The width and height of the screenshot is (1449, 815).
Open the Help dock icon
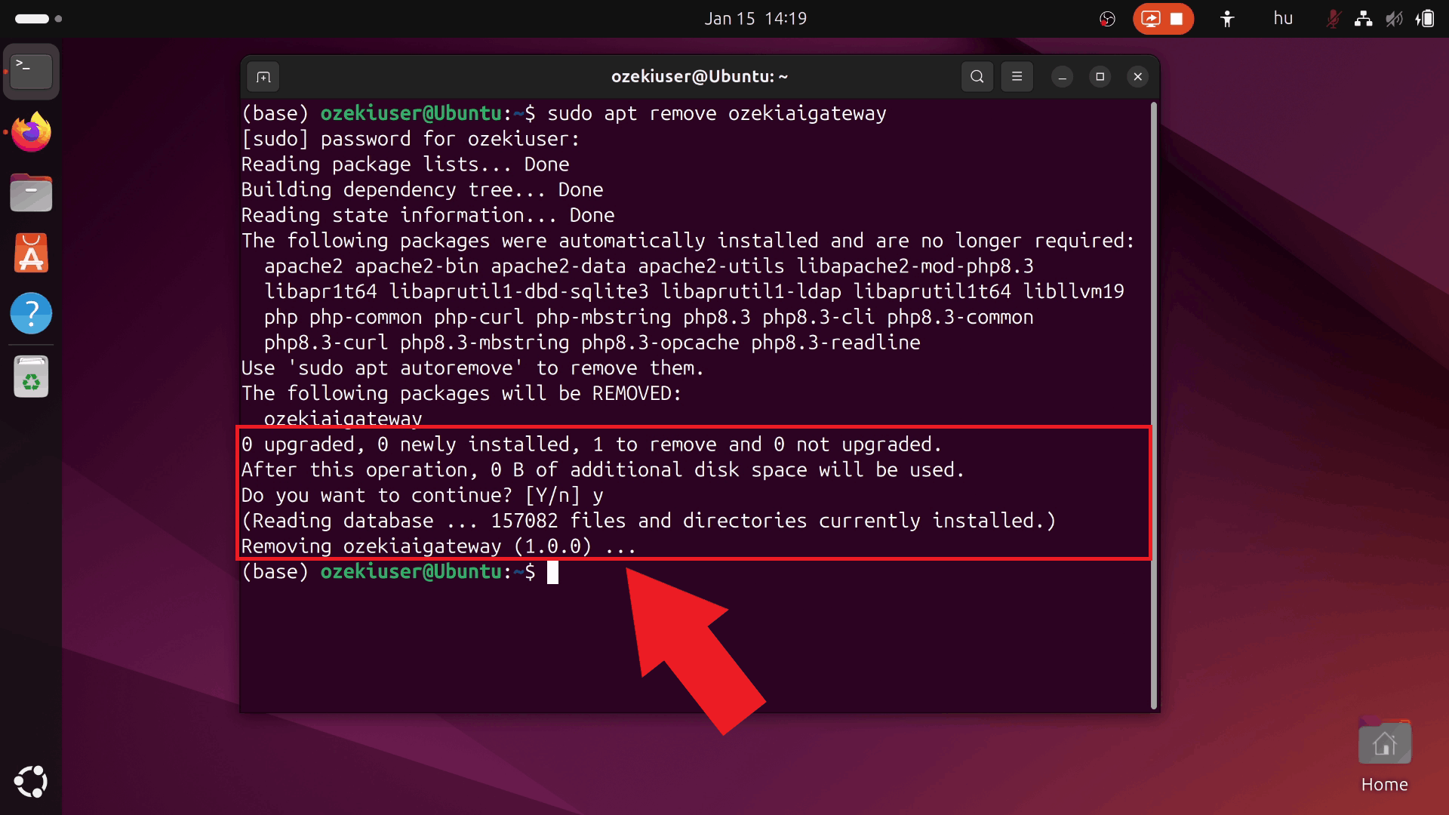tap(31, 313)
